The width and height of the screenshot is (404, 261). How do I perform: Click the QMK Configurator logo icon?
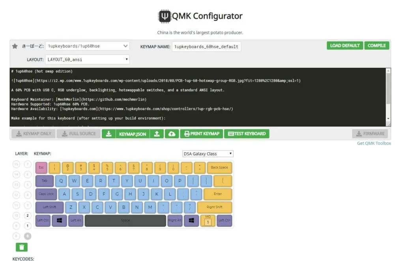point(164,17)
